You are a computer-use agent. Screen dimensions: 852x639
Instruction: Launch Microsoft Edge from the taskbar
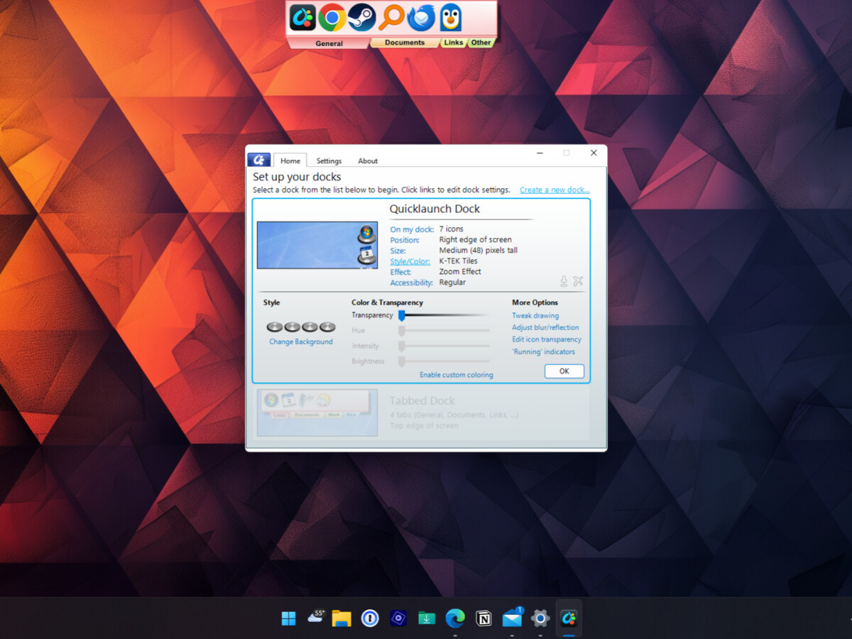click(455, 618)
